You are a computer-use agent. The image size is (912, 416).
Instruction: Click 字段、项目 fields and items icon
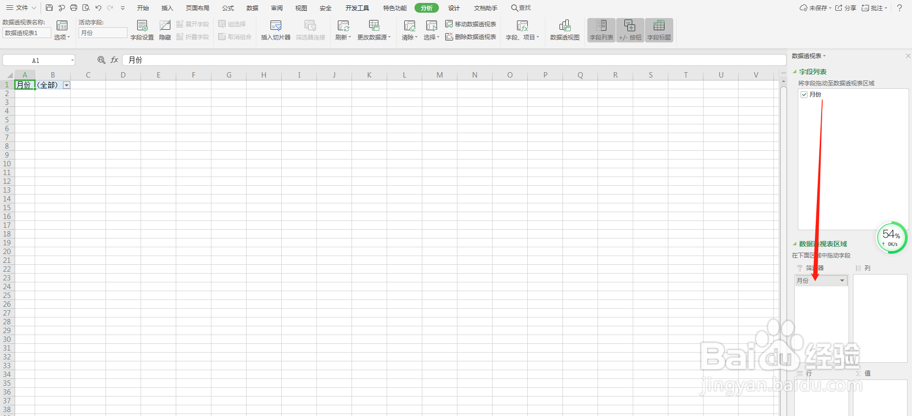[x=522, y=25]
